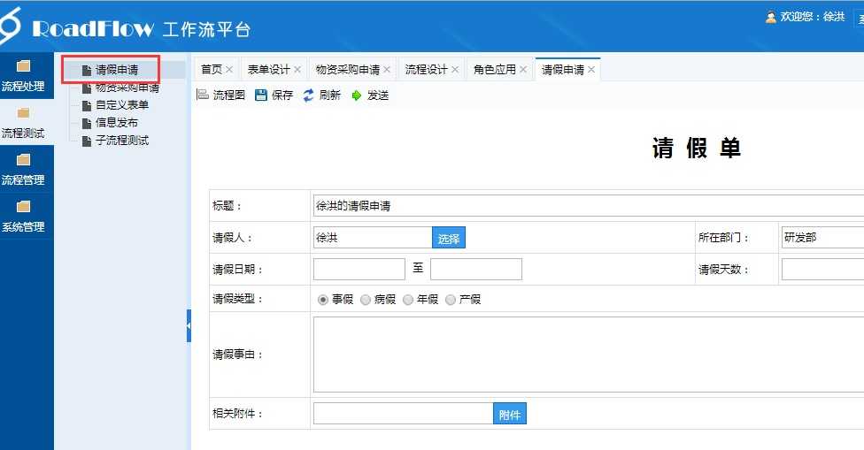Select 自定义表单 in the tree menu

(x=122, y=105)
